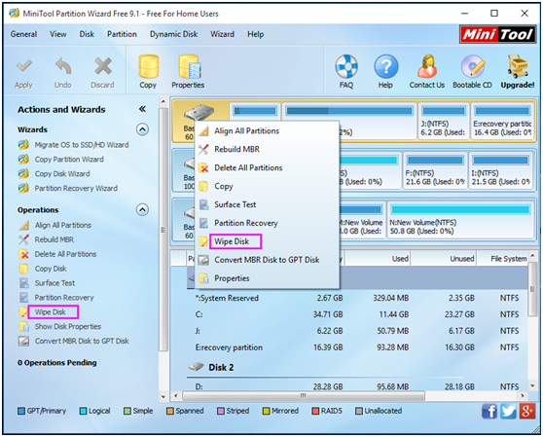Click Surface Test in Operations panel
Viewport: 543px width, 437px height.
[47, 283]
